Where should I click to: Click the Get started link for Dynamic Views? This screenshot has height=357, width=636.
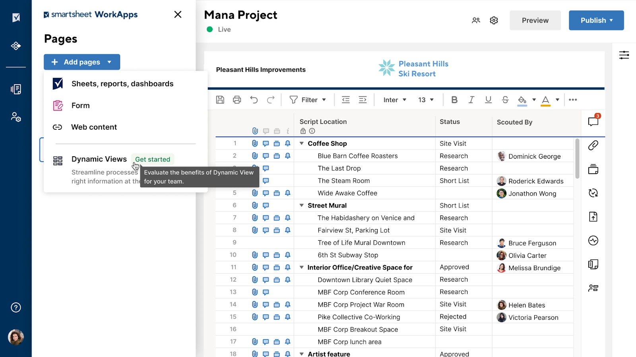coord(153,159)
